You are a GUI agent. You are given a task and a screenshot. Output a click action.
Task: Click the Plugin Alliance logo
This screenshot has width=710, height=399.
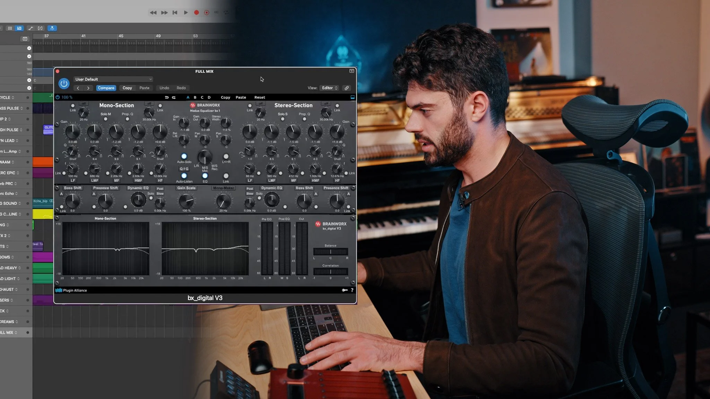(x=71, y=290)
